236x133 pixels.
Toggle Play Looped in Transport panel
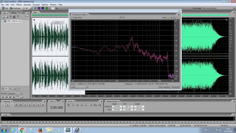point(21,105)
